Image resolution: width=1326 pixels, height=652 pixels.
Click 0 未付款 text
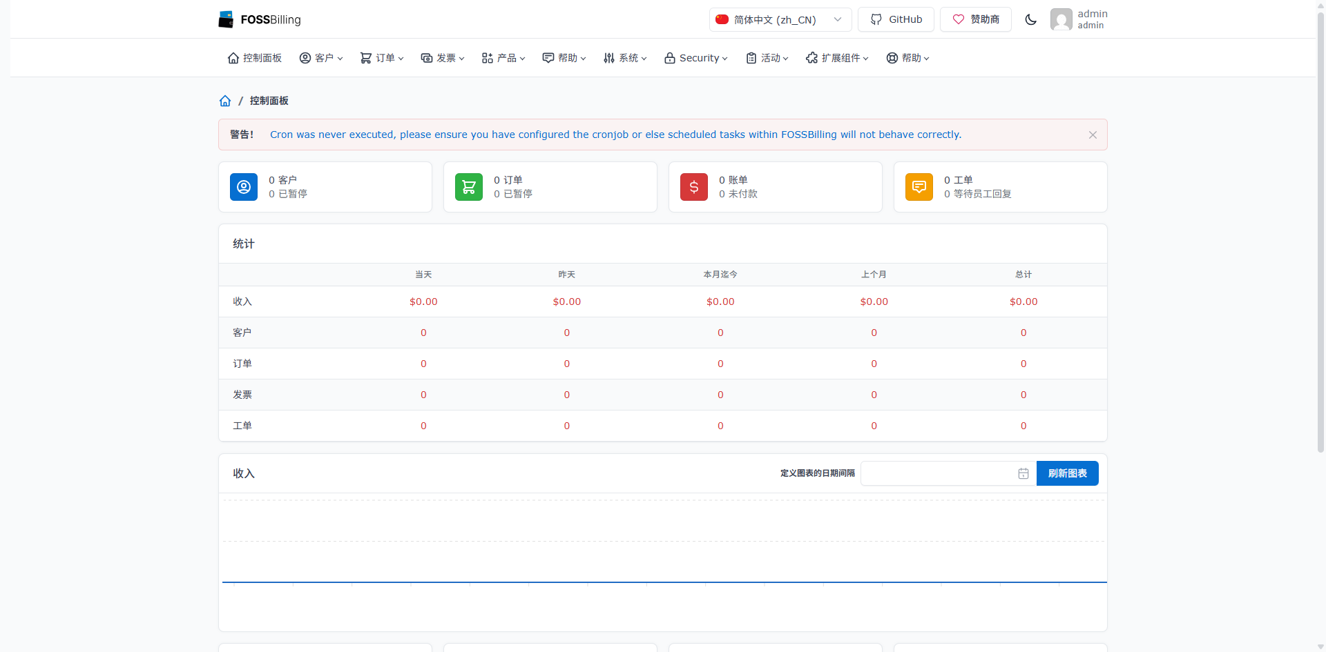pos(738,194)
